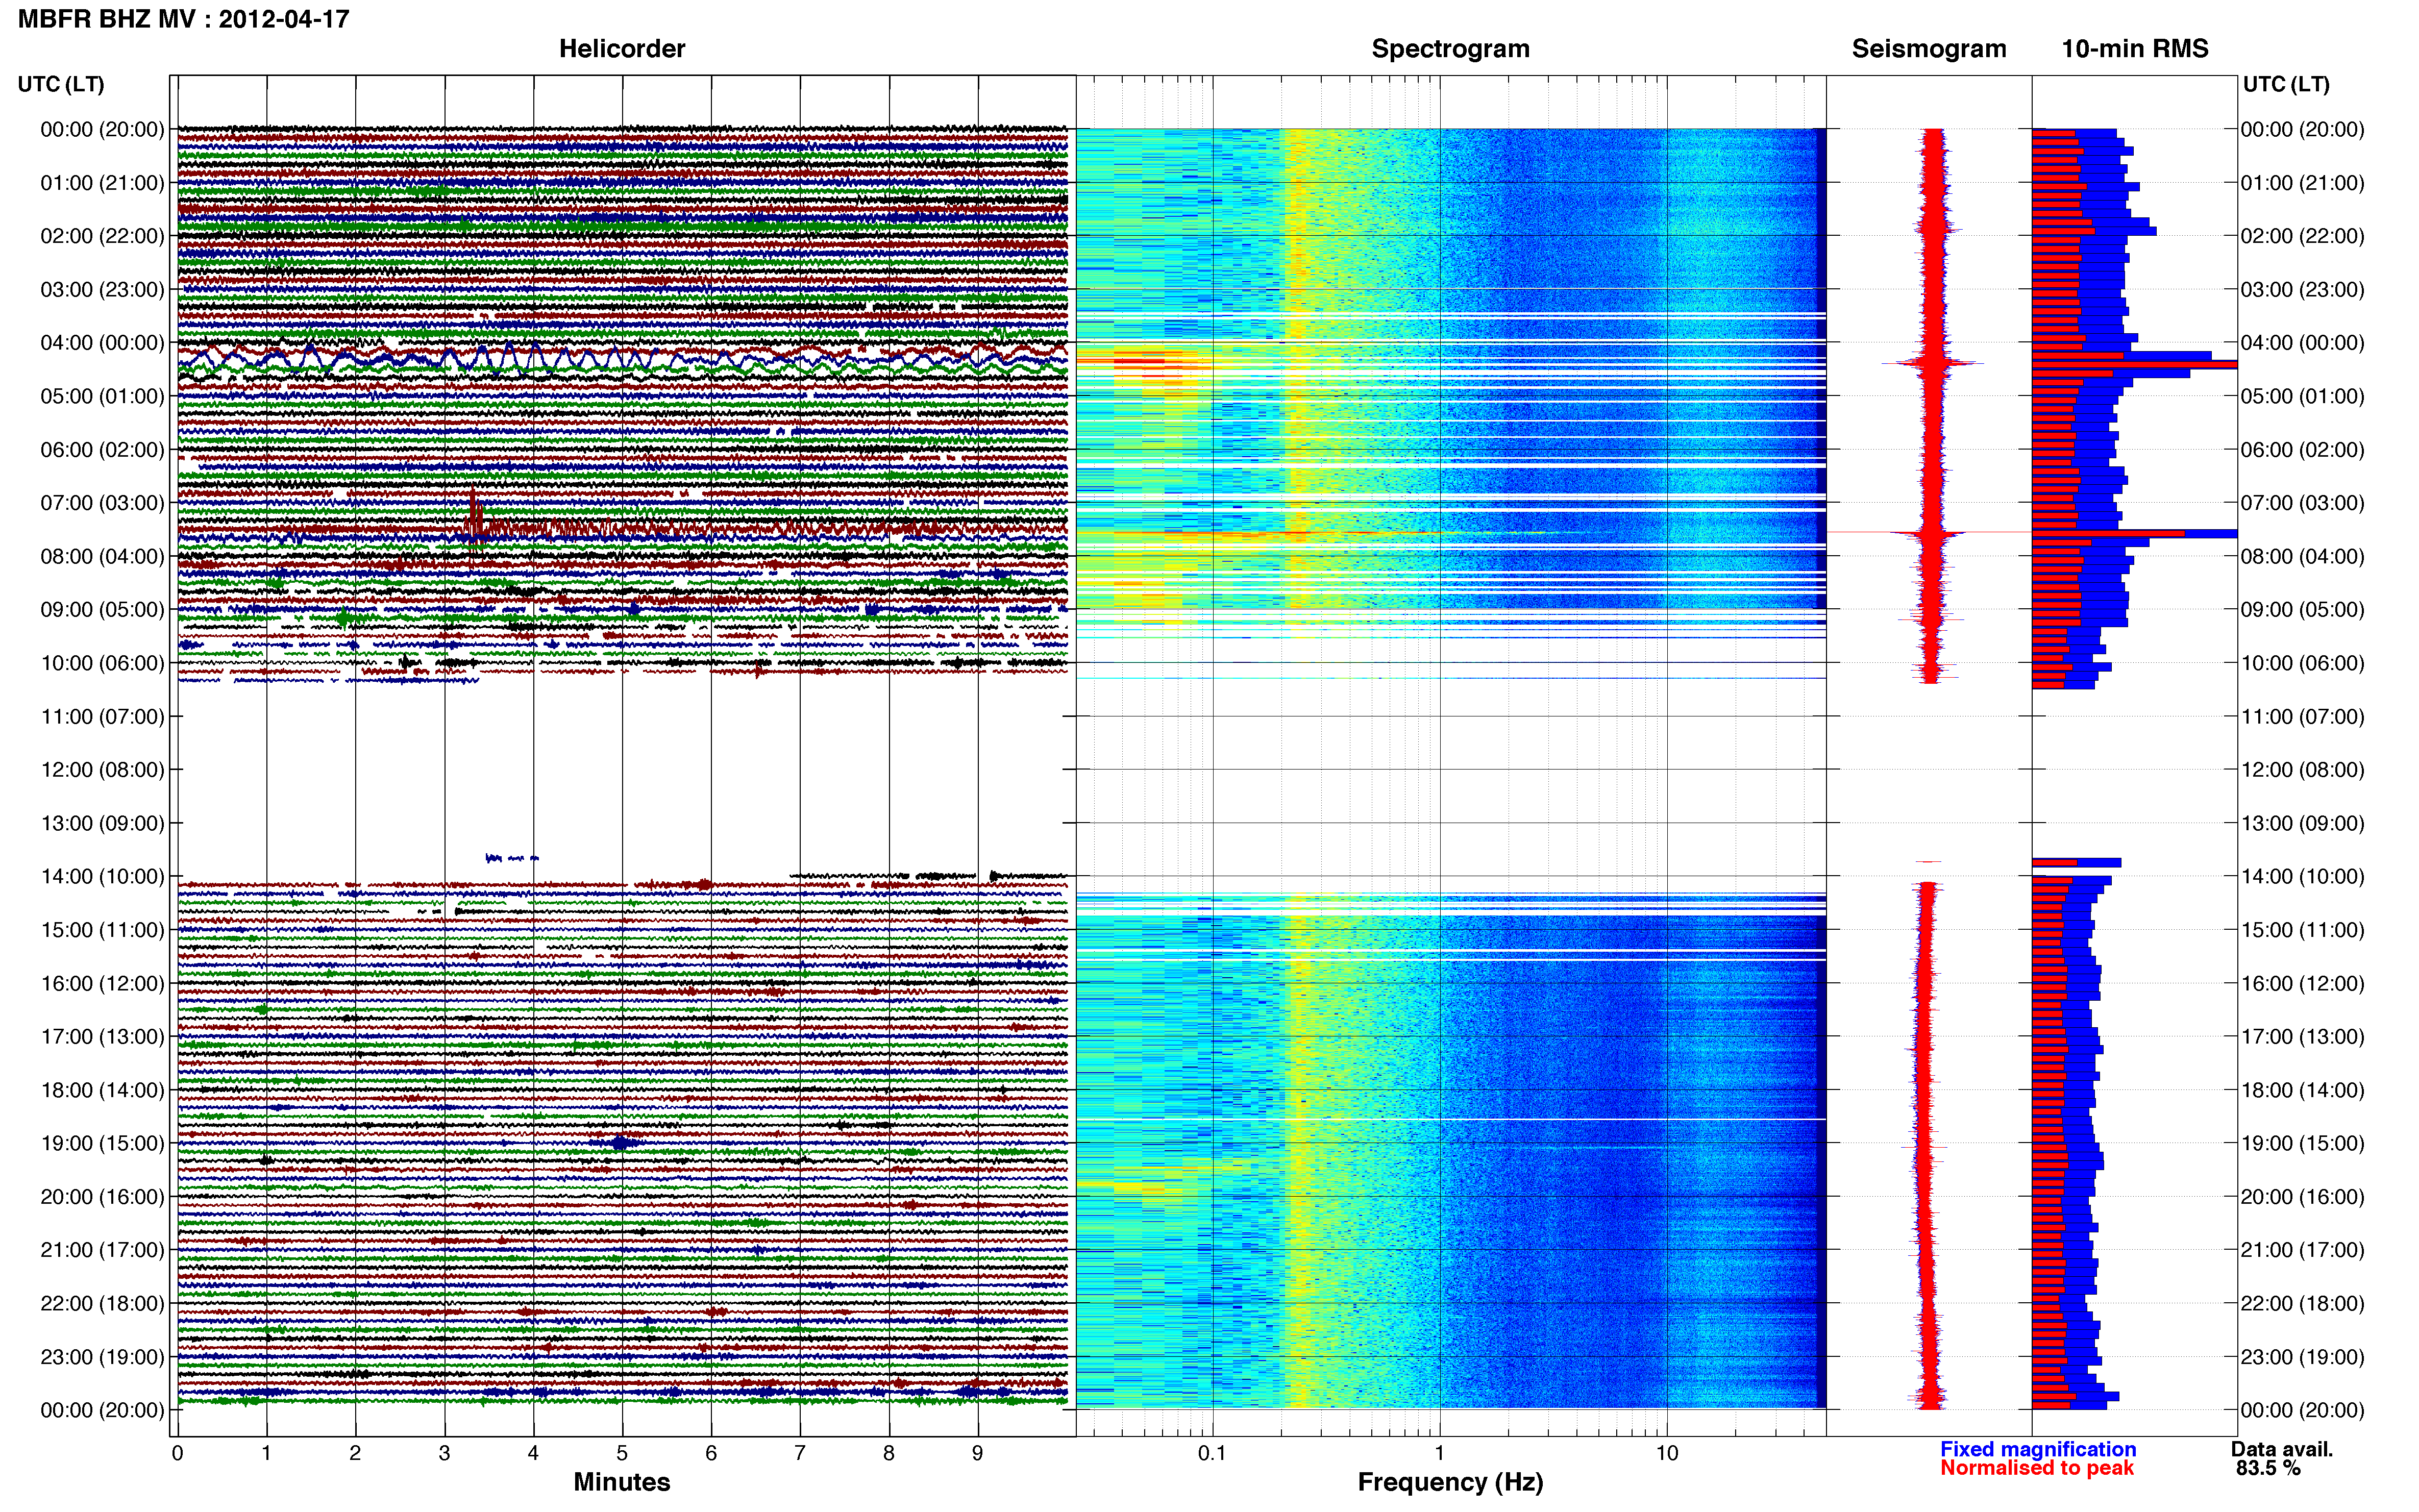Select the 83.5 % availability value

[2268, 1468]
